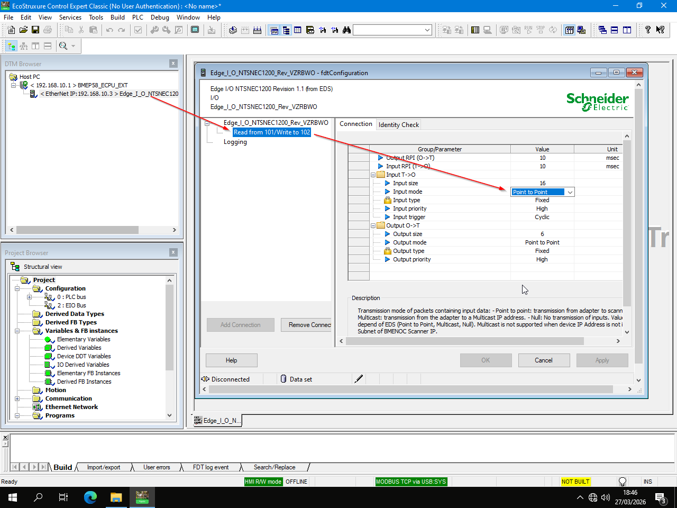The height and width of the screenshot is (508, 677).
Task: Open a project with the folder icon
Action: click(x=23, y=30)
